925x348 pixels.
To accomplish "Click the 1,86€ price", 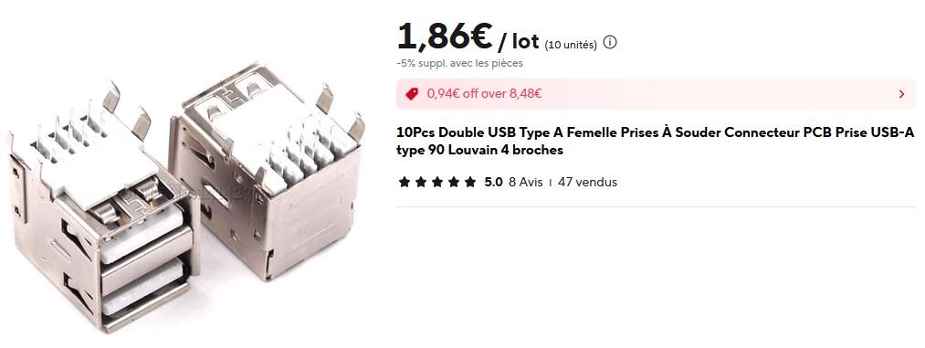I will 445,37.
